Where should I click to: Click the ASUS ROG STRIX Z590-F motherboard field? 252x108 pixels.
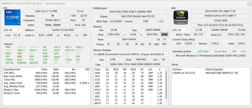(131, 12)
